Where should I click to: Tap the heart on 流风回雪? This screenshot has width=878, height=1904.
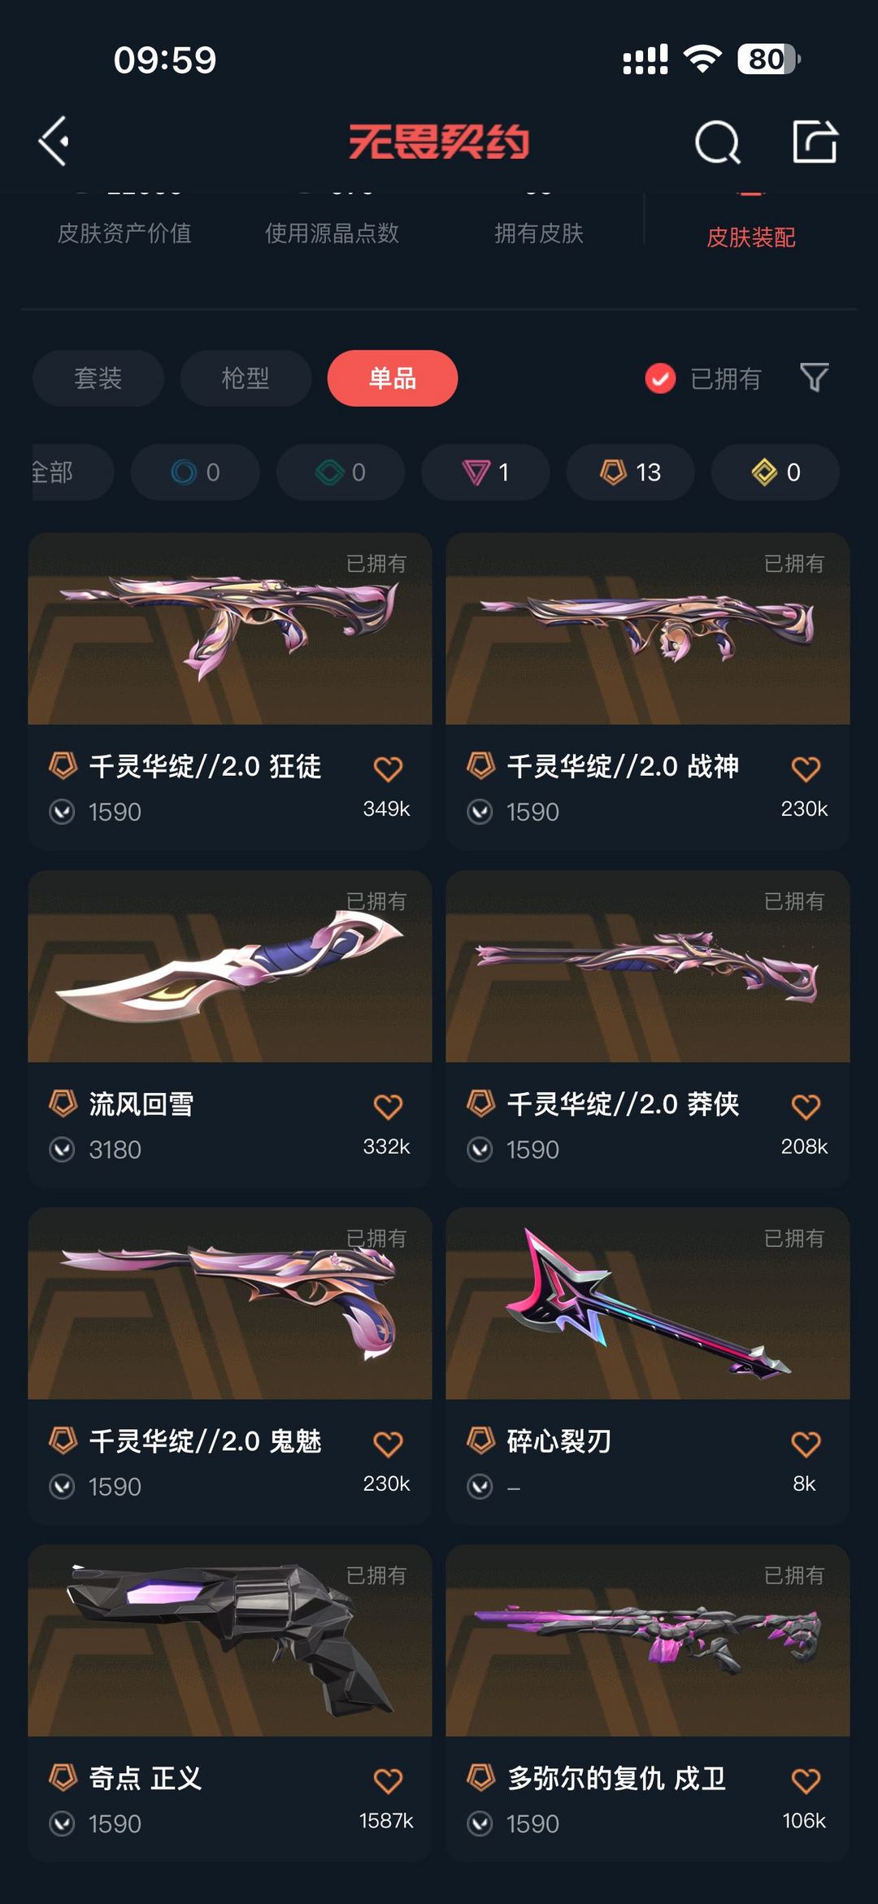point(388,1106)
